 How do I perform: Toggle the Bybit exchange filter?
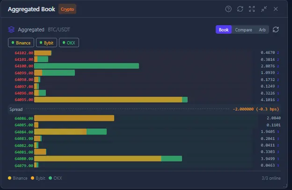pyautogui.click(x=46, y=43)
